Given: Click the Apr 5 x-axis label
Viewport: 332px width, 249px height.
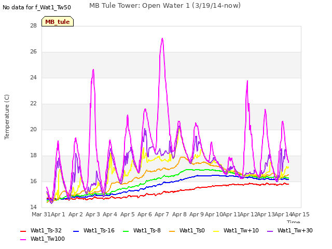Looking at the screenshot, I should pyautogui.click(x=128, y=214).
